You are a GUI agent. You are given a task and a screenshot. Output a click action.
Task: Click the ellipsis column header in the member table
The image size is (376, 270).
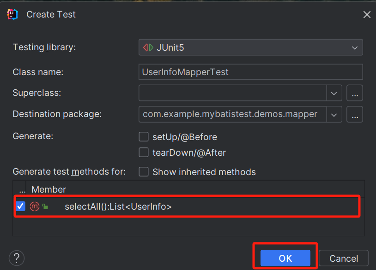coord(22,190)
